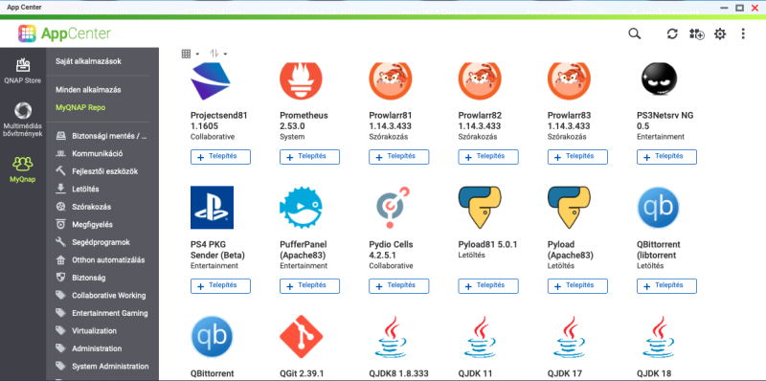
Task: Install PufferPanel with Telepítés
Action: coord(309,285)
